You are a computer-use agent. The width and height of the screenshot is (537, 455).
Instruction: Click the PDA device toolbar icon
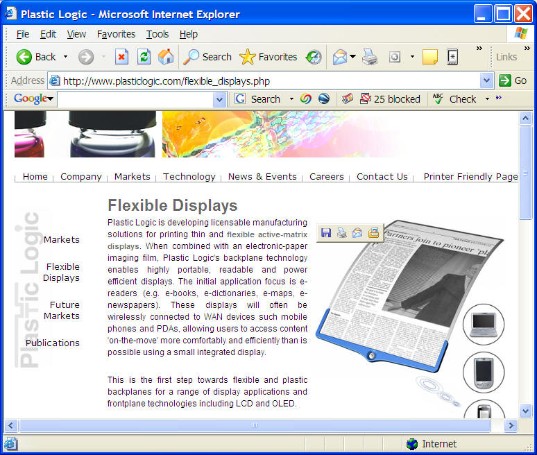tap(452, 57)
